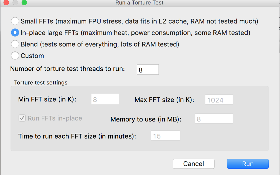Toggle the Run FFTs in-place checkbox
Image resolution: width=280 pixels, height=175 pixels.
pos(22,118)
